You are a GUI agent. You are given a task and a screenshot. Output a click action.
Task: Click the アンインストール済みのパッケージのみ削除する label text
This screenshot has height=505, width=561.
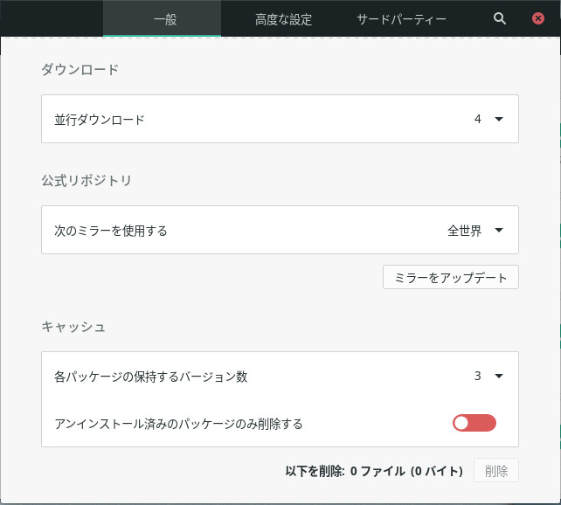[x=178, y=424]
